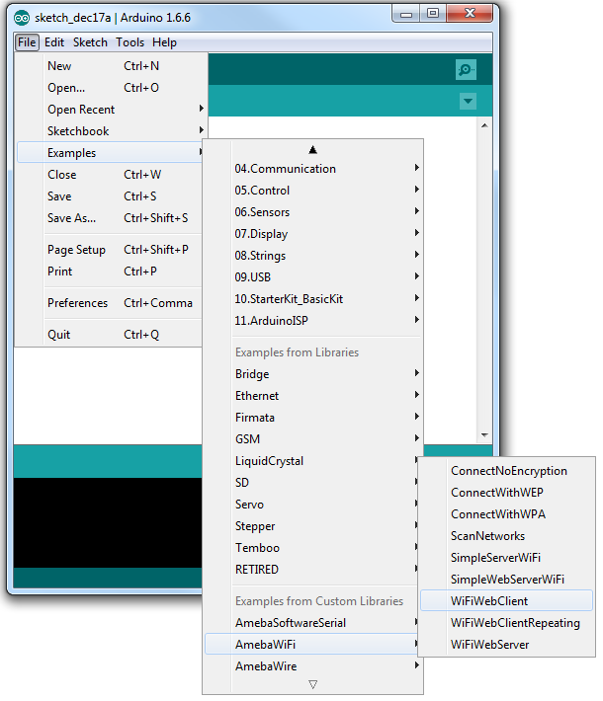Screen dimensions: 603x701
Task: Click editor scrollbar down arrow
Action: pos(484,435)
